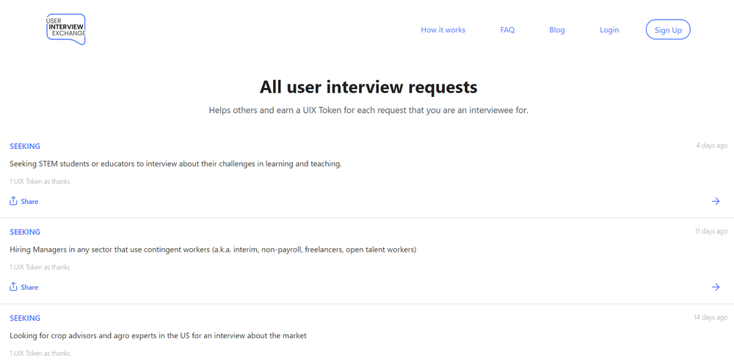The width and height of the screenshot is (734, 361).
Task: Click the 'Helps others and earn a UIX Token' subtitle
Action: point(368,111)
